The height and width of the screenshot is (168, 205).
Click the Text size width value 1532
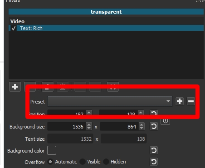click(x=70, y=138)
